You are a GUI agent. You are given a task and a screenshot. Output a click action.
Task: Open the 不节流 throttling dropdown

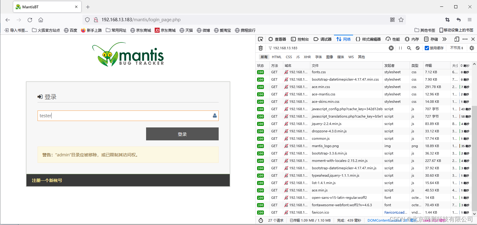click(457, 48)
